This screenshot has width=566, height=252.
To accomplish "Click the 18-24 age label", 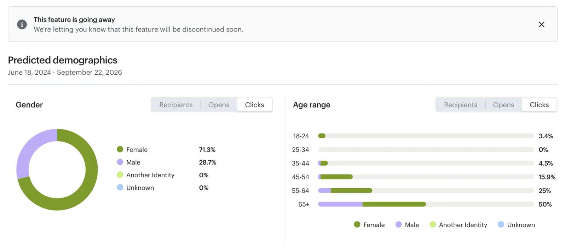I will point(301,136).
